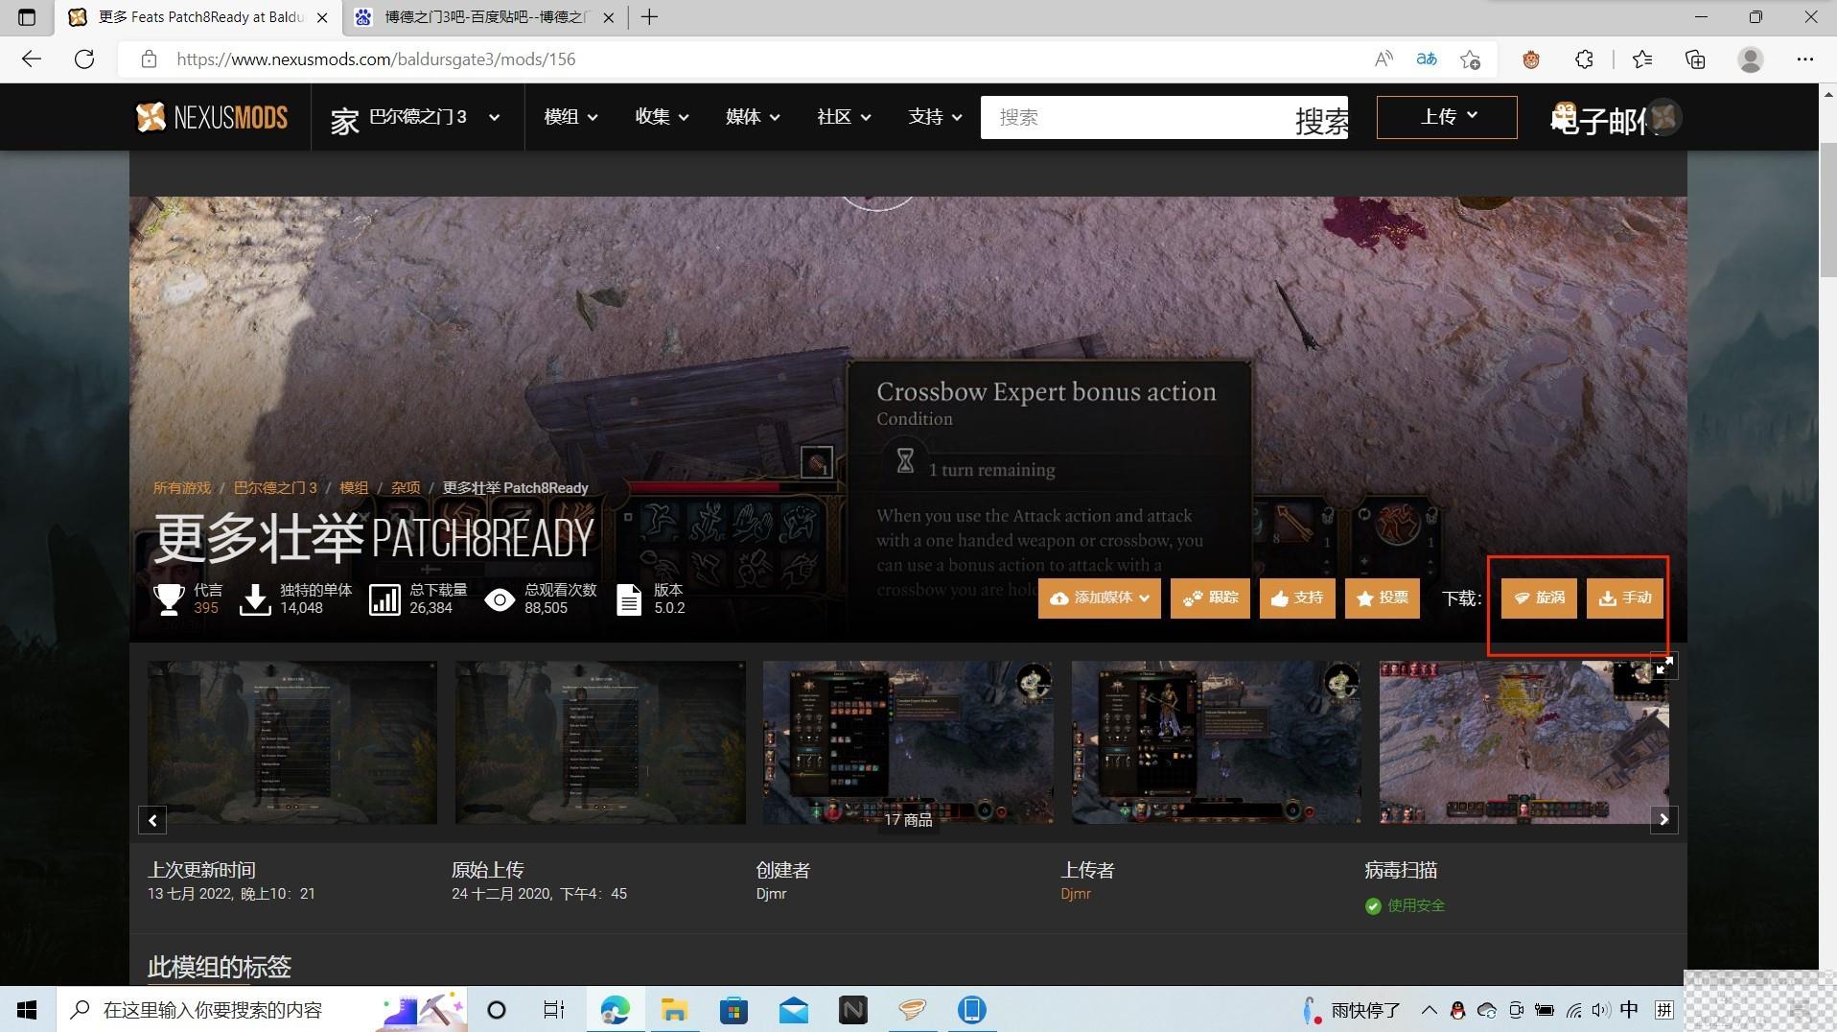Screen dimensions: 1837x1032
Task: Show hidden system tray icons
Action: pyautogui.click(x=1429, y=1010)
